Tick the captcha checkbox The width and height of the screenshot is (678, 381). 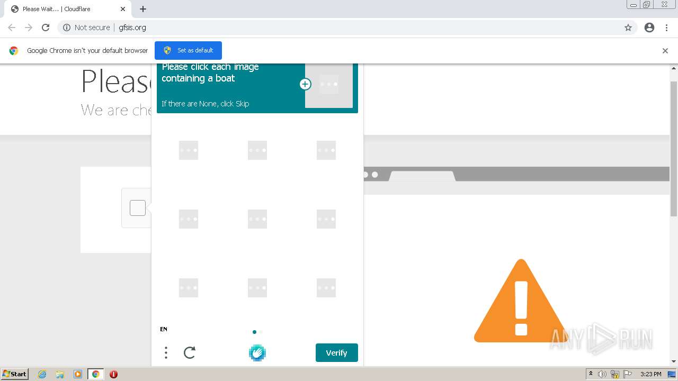pos(138,208)
